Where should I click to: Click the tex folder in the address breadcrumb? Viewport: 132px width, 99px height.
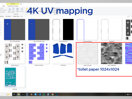(x=22, y=16)
